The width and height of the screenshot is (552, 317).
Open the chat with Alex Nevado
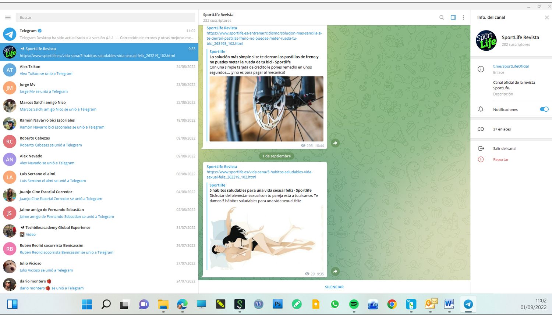tap(99, 159)
